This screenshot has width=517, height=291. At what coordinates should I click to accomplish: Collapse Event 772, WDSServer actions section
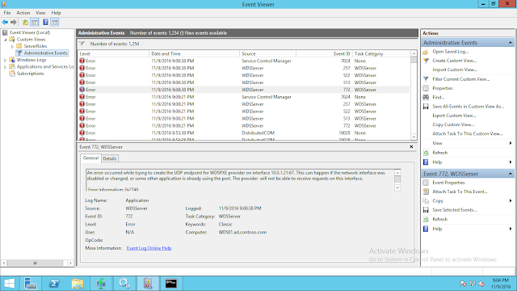510,174
